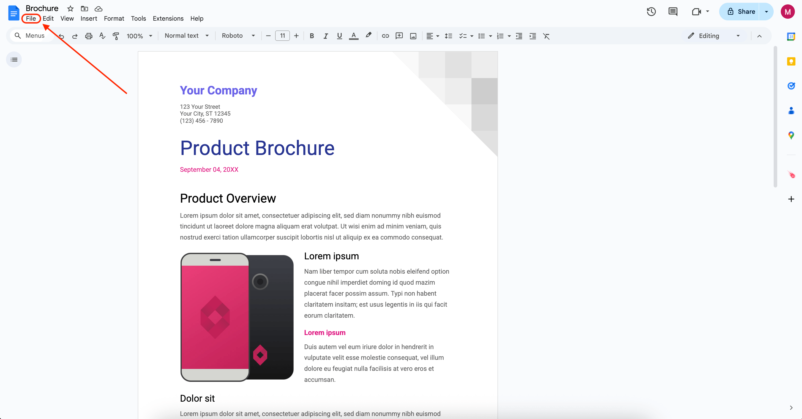
Task: Click the Move to folder icon
Action: tap(84, 9)
